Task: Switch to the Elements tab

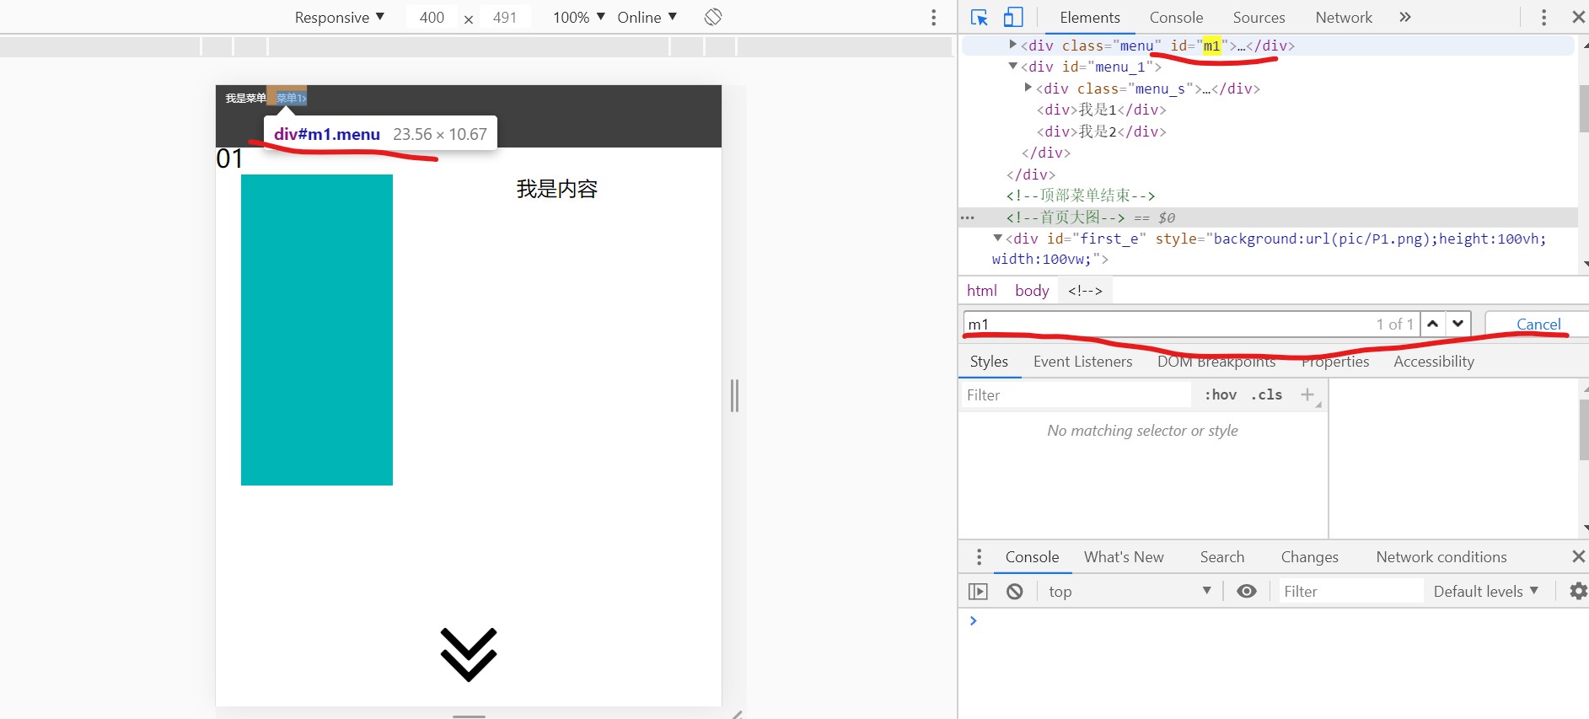Action: pos(1090,18)
